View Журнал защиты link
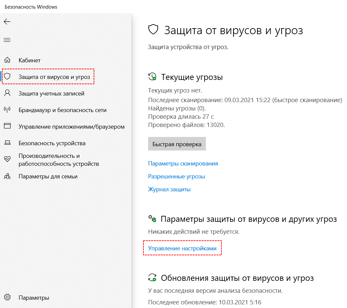Viewport: 347px width, 308px height. point(169,189)
